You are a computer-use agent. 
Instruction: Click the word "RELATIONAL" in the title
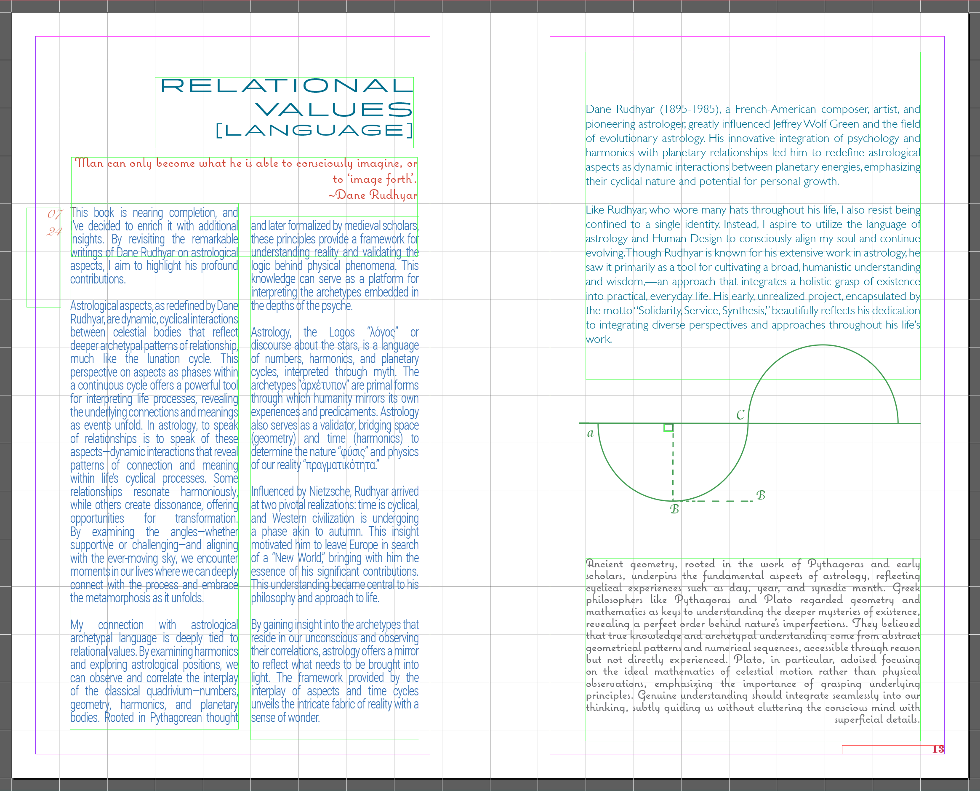click(287, 86)
